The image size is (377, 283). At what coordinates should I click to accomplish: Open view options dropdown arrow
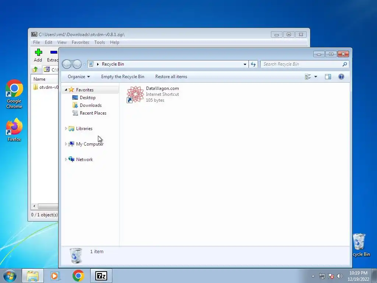click(x=316, y=77)
